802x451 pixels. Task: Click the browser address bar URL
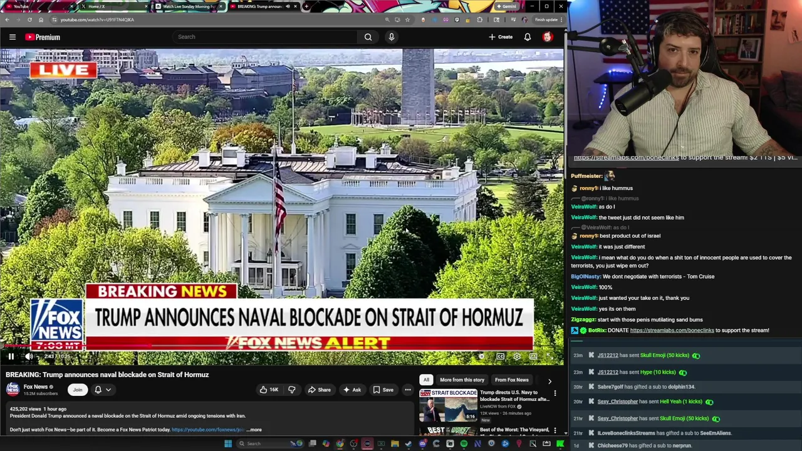97,19
